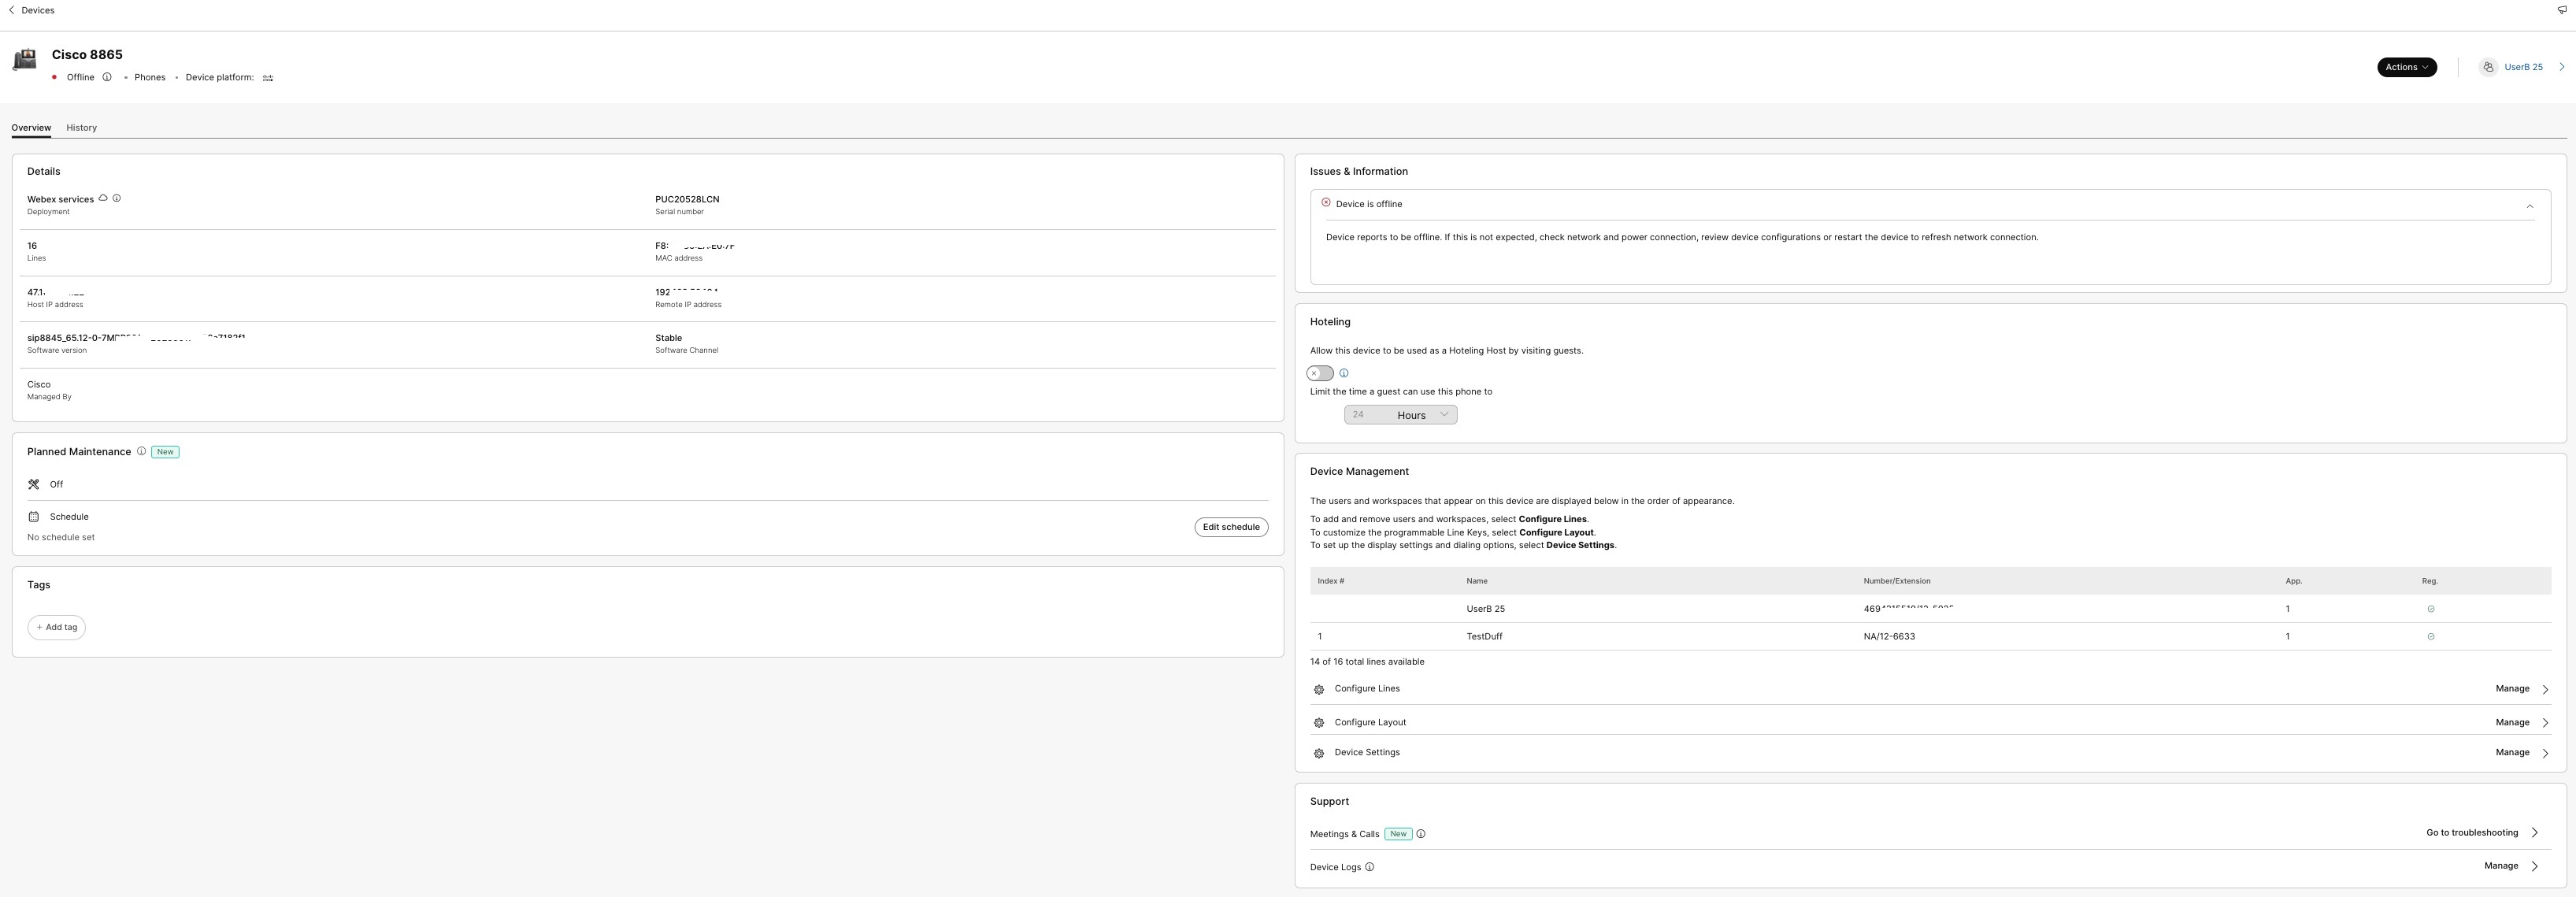Image resolution: width=2576 pixels, height=897 pixels.
Task: Open the Actions dropdown
Action: (2406, 67)
